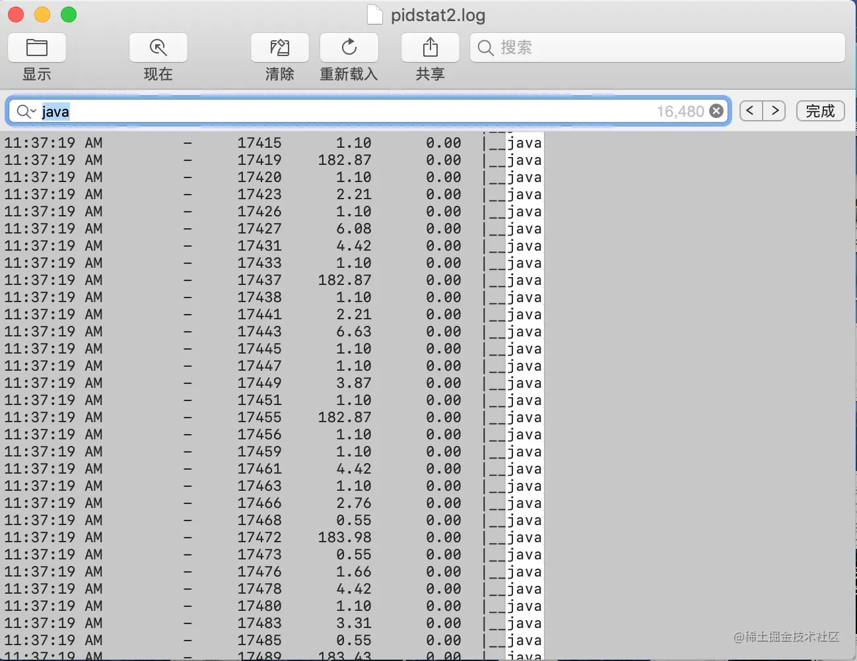Select PID value 17441
This screenshot has width=857, height=661.
tap(259, 314)
